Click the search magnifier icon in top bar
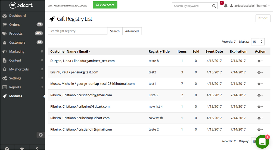Viewport: 274px width, 150px height. point(214,6)
